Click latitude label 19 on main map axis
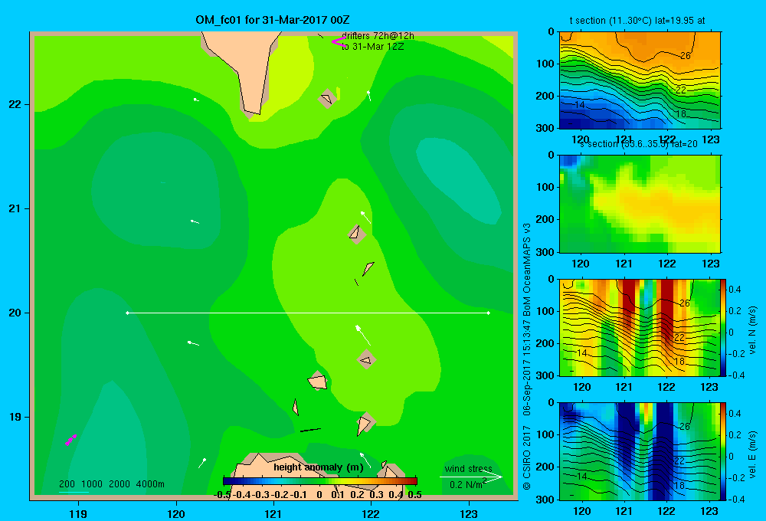766x521 pixels. click(x=15, y=417)
